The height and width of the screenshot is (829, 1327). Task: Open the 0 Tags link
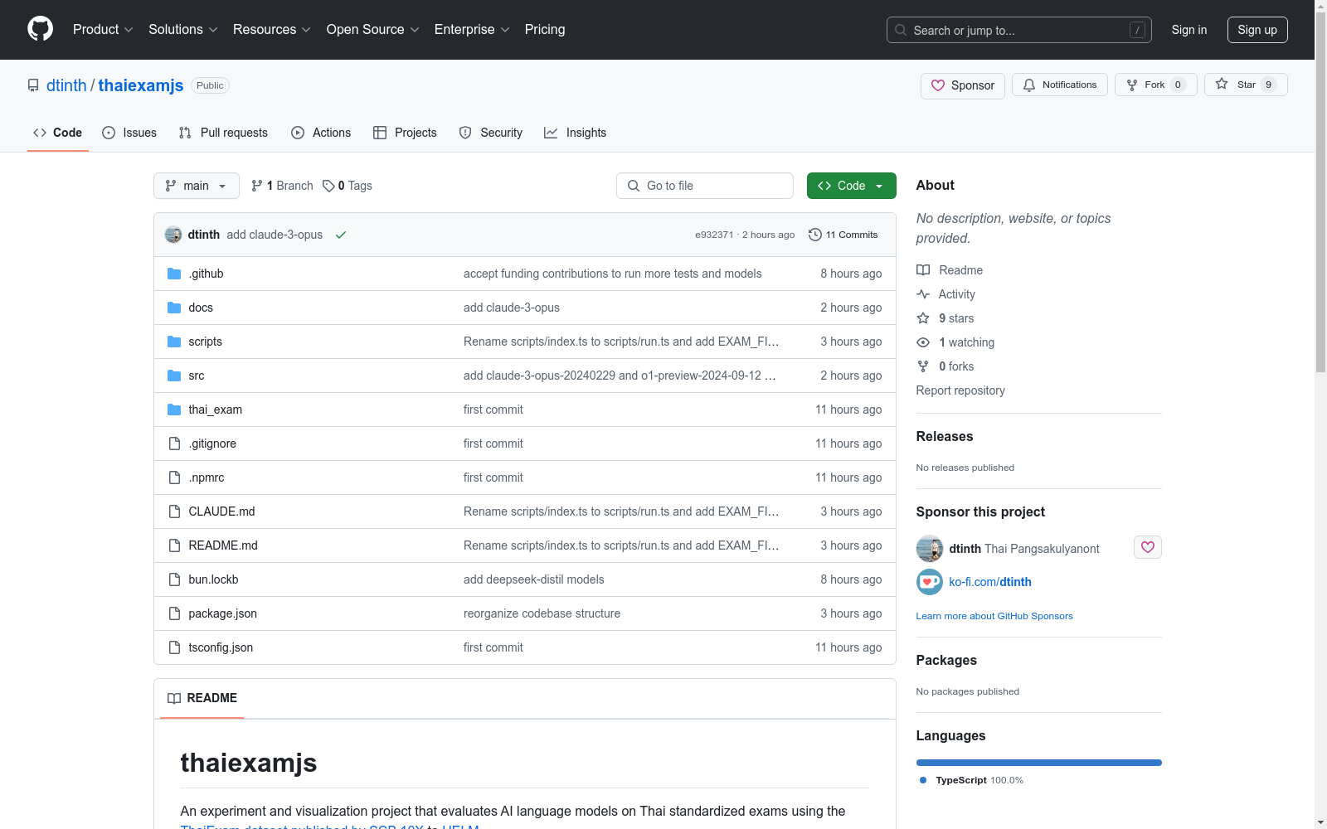point(348,186)
